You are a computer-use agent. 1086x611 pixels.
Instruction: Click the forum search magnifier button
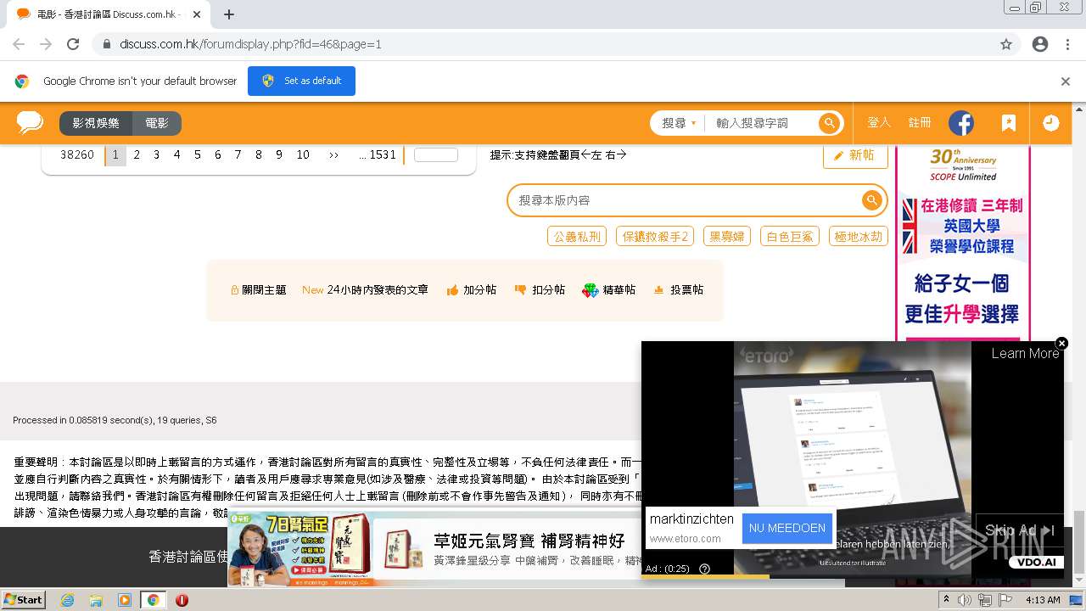coord(871,200)
